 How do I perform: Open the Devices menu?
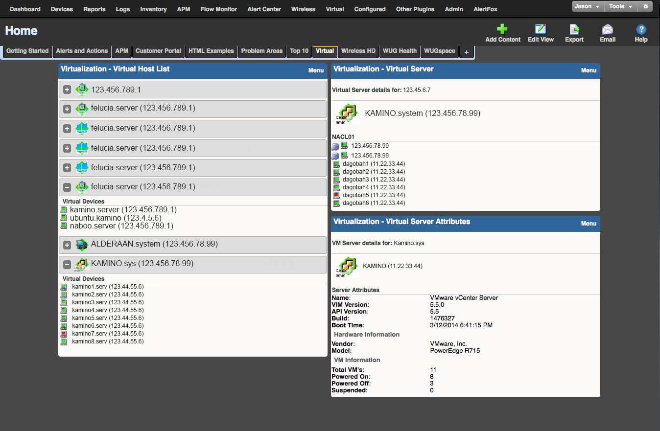[62, 9]
